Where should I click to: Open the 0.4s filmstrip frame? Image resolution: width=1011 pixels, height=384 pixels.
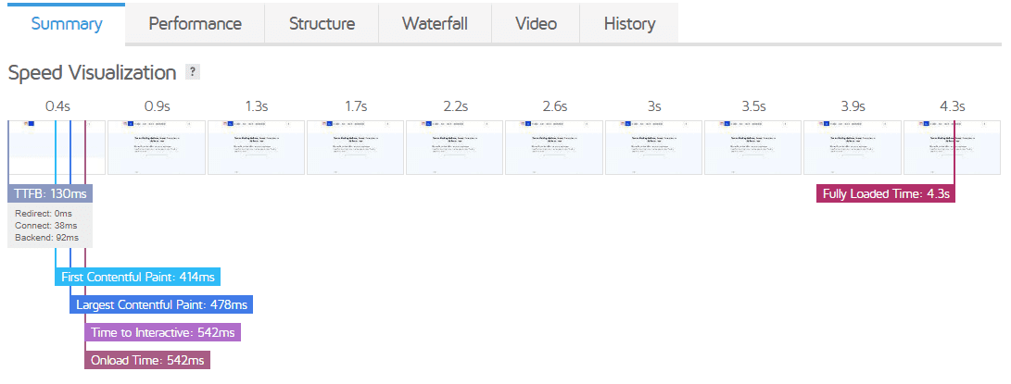pyautogui.click(x=57, y=147)
